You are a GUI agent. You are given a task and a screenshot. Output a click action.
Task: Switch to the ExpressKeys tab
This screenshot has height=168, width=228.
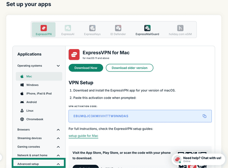[92, 30]
